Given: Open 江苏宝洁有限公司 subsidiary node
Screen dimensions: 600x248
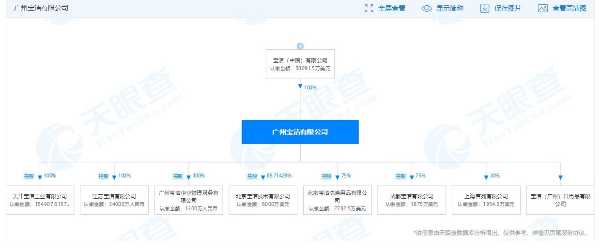Looking at the screenshot, I should click(x=114, y=200).
